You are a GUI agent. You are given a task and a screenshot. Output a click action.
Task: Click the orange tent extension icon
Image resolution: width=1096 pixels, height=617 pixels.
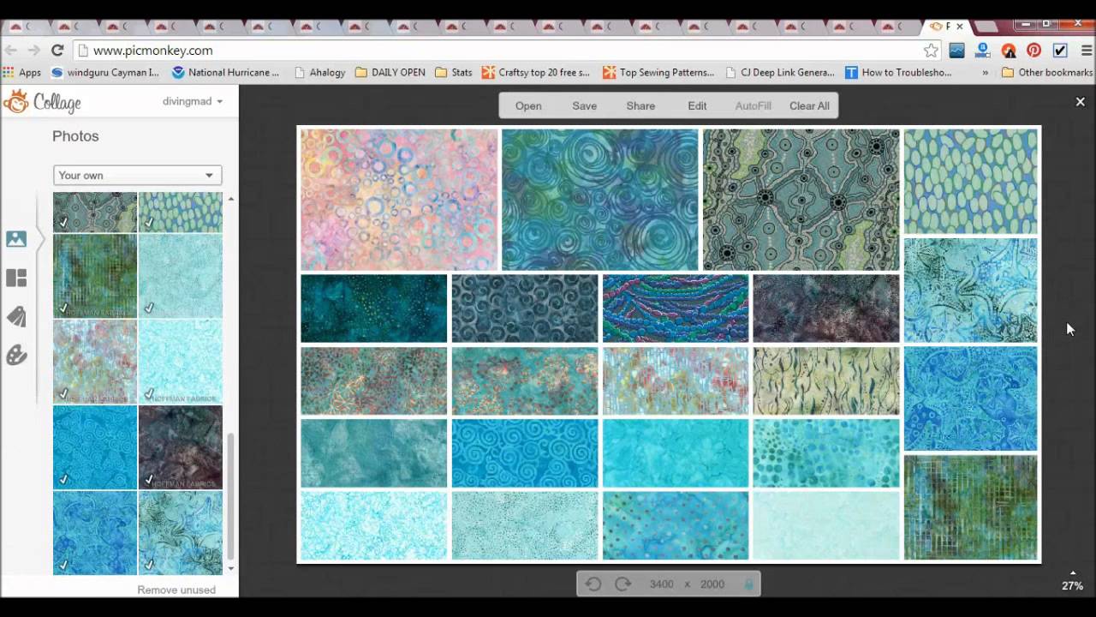(1008, 51)
